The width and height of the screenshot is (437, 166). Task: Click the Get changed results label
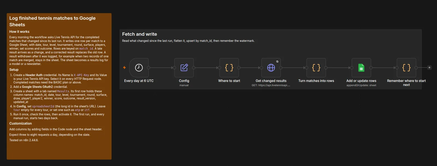271,81
